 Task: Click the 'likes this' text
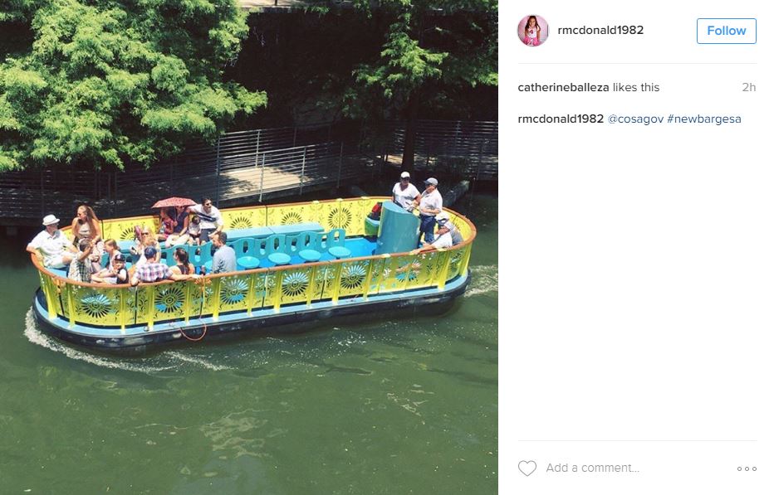pos(636,87)
